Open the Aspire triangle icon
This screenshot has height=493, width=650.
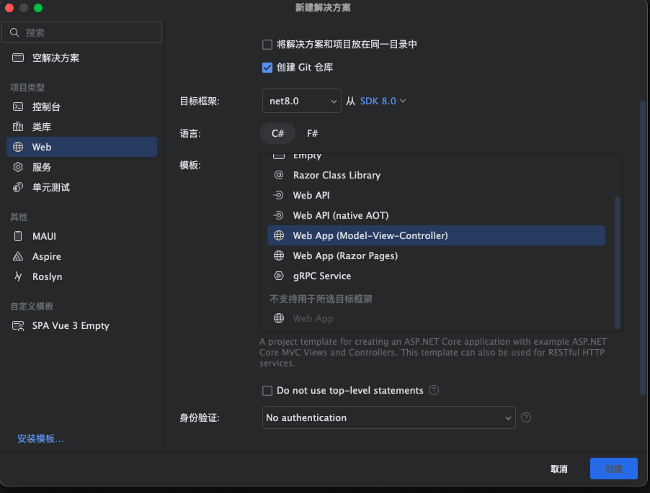pyautogui.click(x=18, y=256)
